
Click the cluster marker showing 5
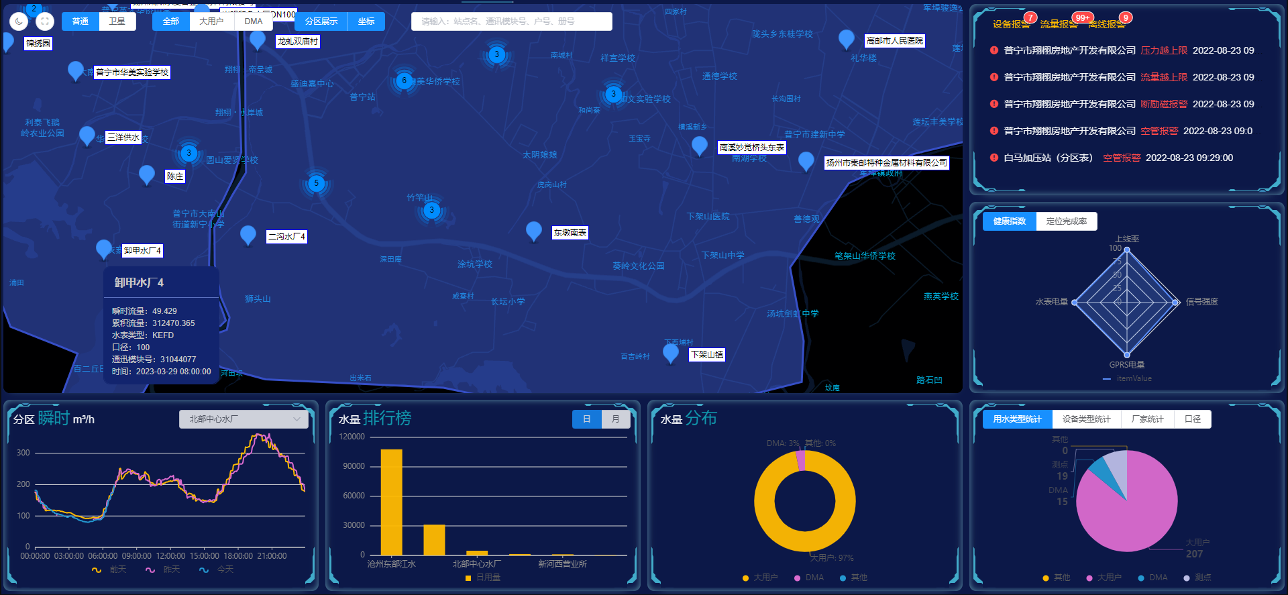pos(317,183)
